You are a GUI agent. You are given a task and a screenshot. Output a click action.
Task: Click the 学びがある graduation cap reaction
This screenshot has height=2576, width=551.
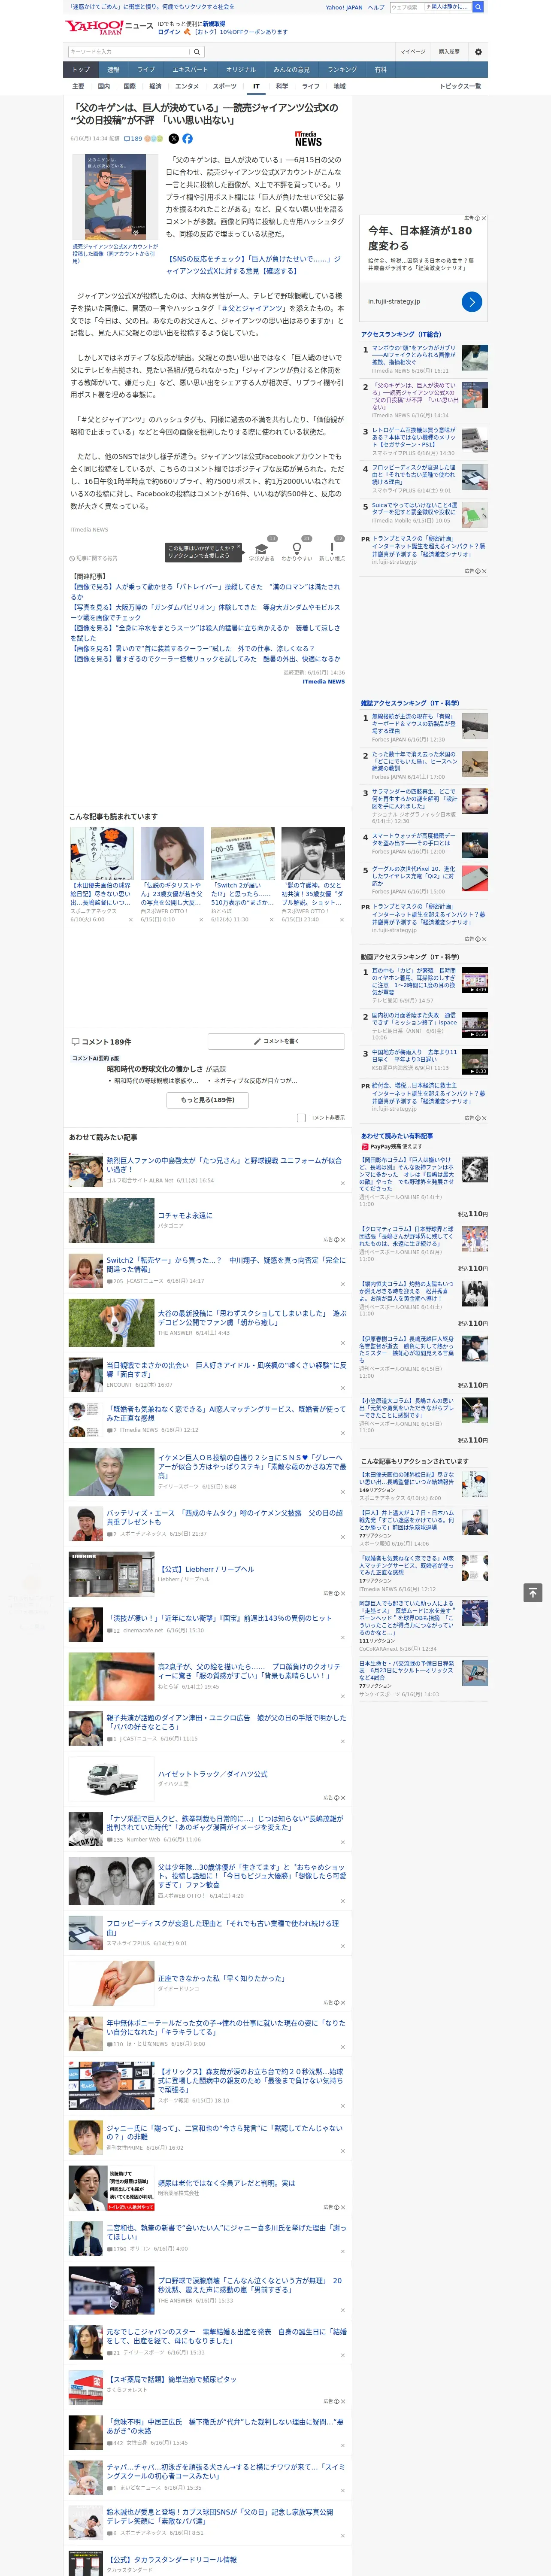coord(262,551)
